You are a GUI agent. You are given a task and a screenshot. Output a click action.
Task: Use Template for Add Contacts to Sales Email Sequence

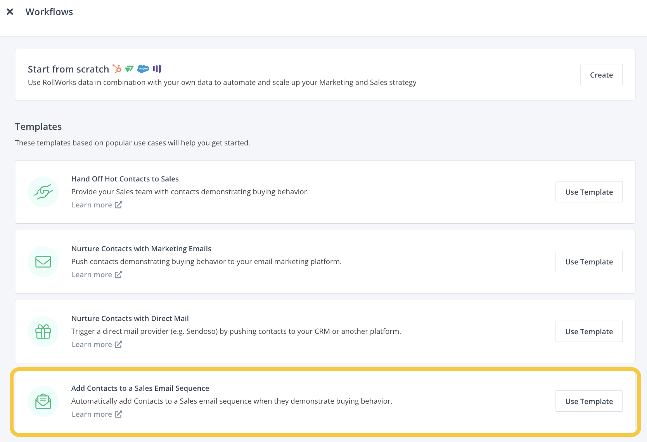589,401
